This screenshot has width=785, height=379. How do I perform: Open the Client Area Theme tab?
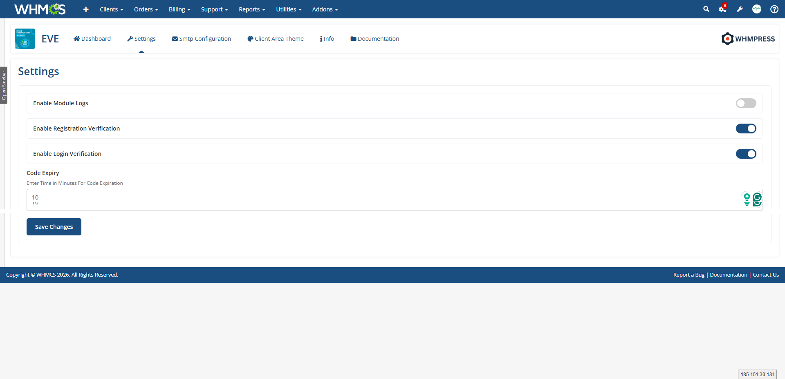(x=276, y=39)
